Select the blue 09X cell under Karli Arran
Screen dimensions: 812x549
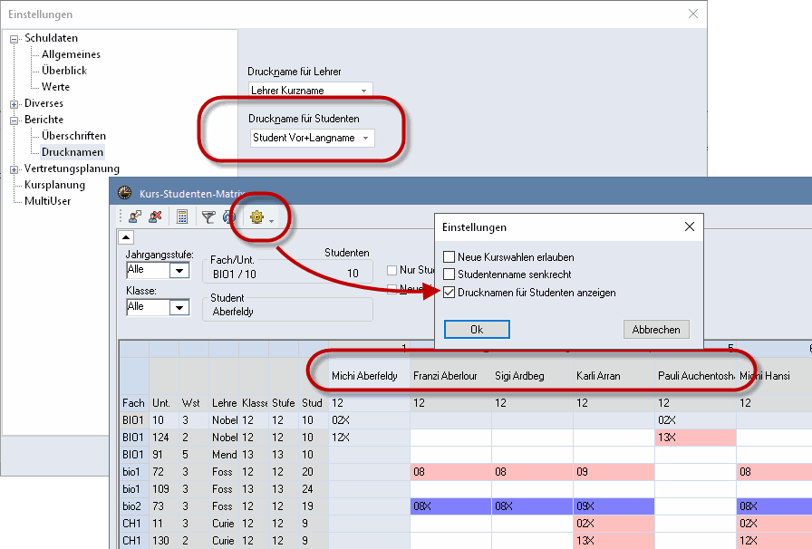pos(614,506)
